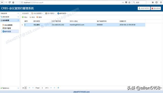Viewport: 163px width, 93px height.
Task: Switch to the 用户管理 tab
Action: point(50,13)
